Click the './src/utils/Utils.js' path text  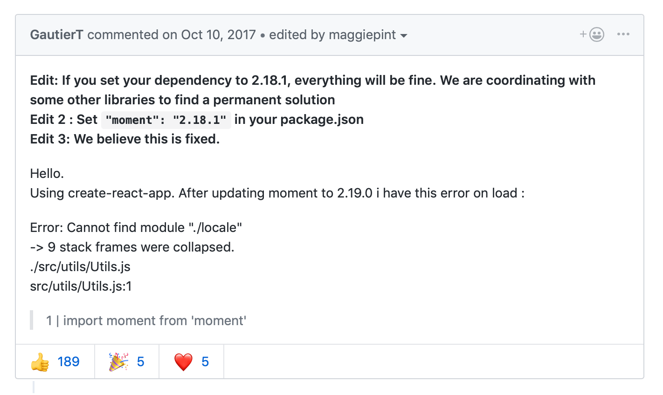coord(80,266)
